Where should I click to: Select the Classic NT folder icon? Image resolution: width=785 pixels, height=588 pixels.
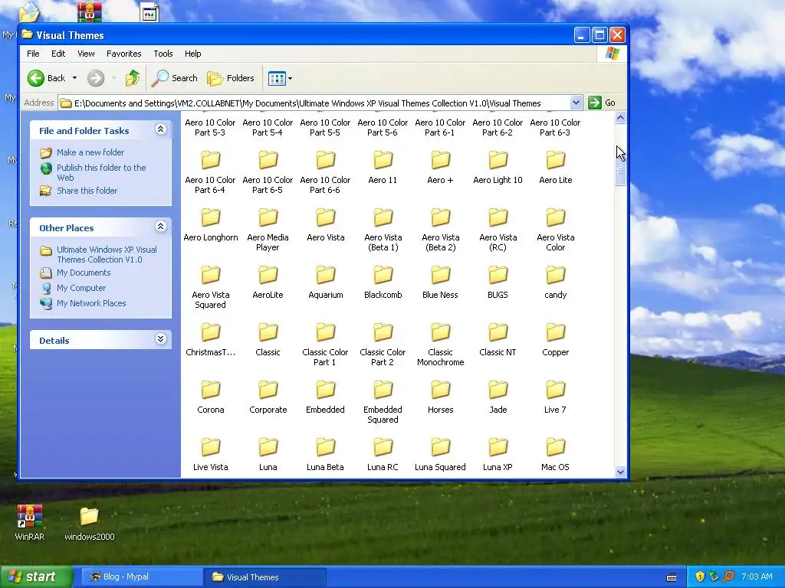498,332
